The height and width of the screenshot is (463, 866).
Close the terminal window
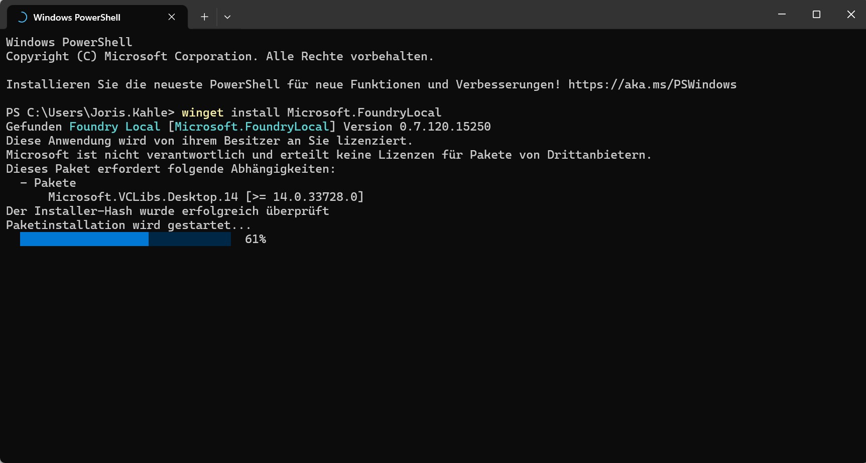tap(851, 15)
